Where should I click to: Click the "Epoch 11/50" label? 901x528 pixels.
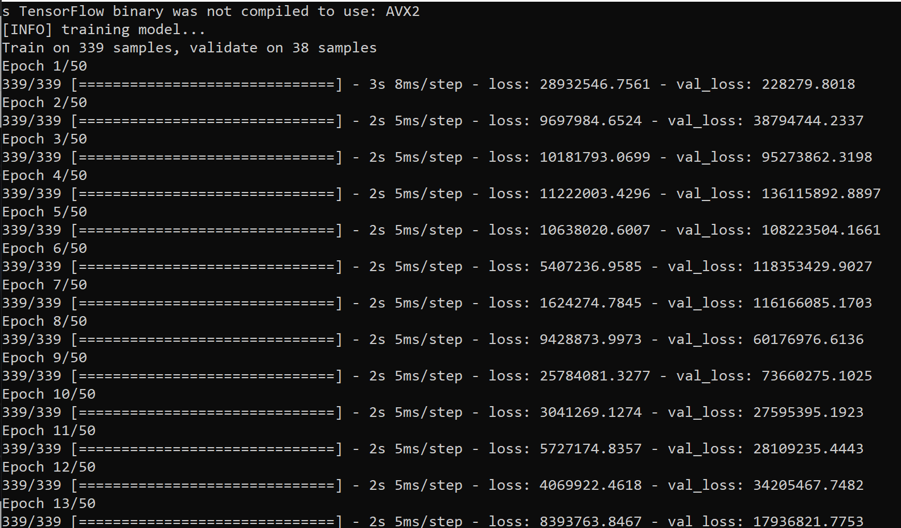click(49, 431)
